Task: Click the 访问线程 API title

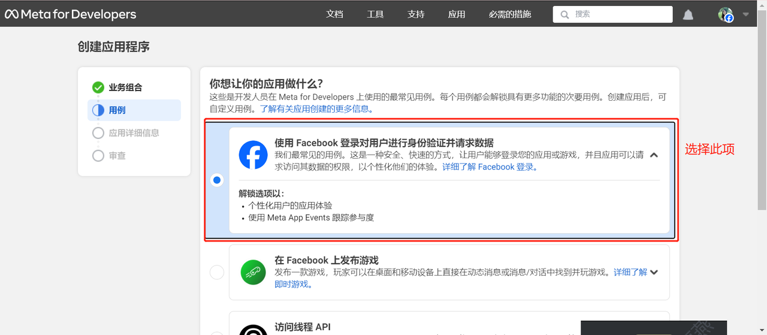Action: click(303, 327)
